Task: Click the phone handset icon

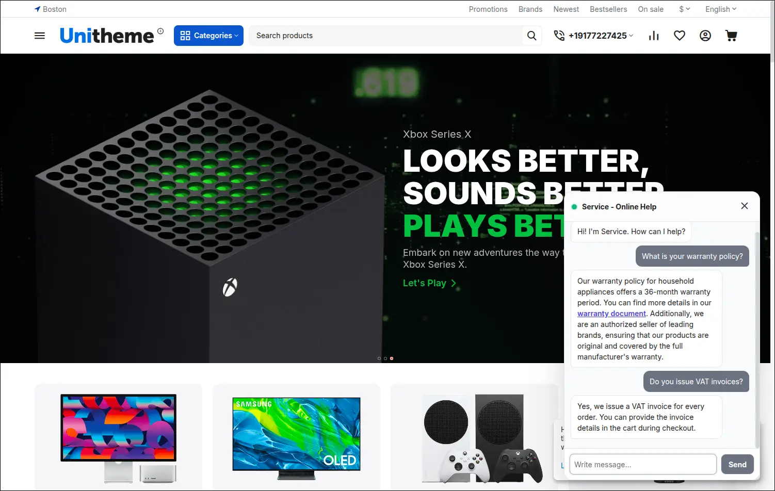Action: (x=559, y=36)
